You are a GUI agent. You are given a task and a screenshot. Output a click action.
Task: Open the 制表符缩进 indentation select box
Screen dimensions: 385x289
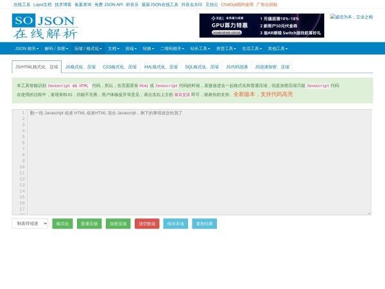tap(30, 223)
